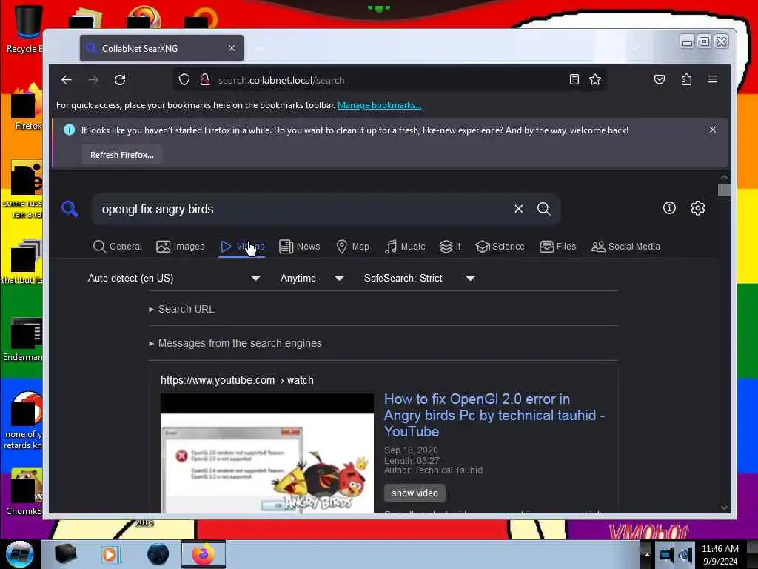Switch to IT search category
The height and width of the screenshot is (569, 758).
pos(450,246)
